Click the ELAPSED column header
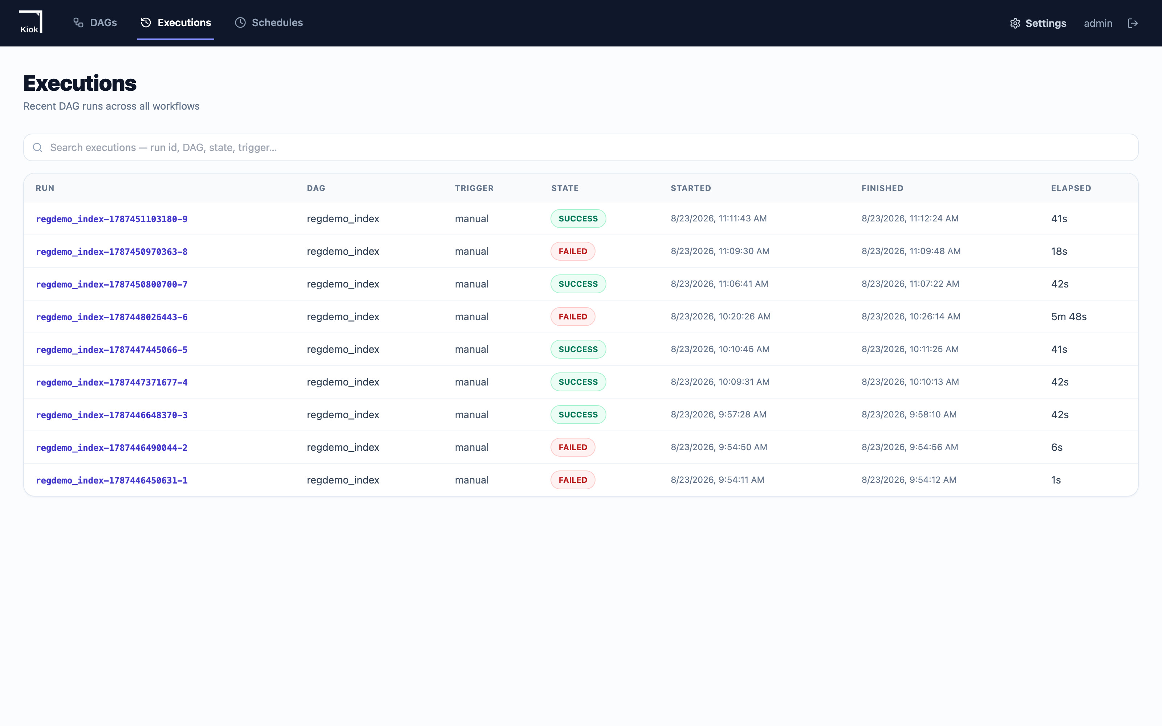 [x=1071, y=188]
